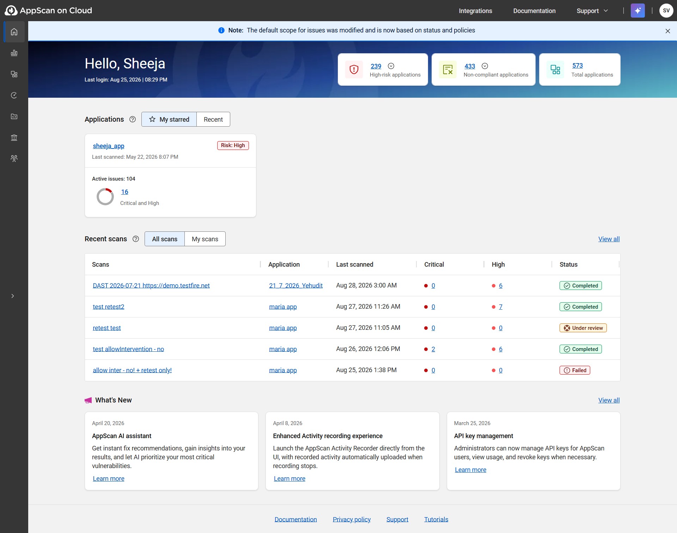Open the users group sidebar icon

(x=14, y=158)
